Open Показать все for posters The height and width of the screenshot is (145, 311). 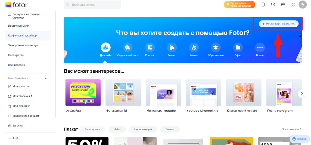(291, 129)
